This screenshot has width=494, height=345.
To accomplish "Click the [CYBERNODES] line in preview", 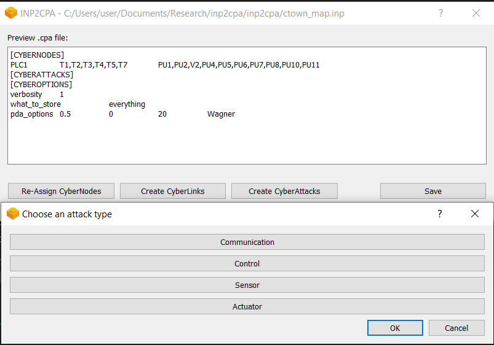I will click(37, 55).
